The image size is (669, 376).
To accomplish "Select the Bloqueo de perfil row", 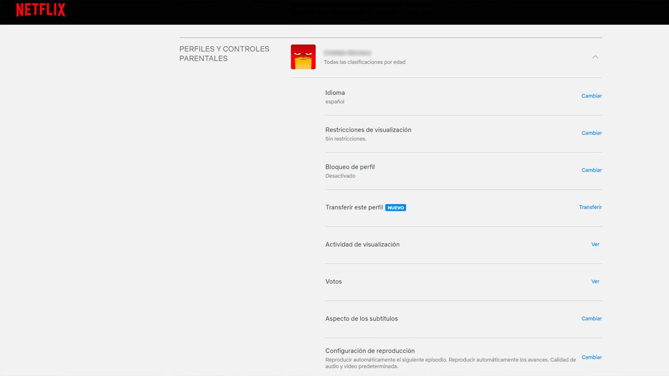I will click(350, 167).
